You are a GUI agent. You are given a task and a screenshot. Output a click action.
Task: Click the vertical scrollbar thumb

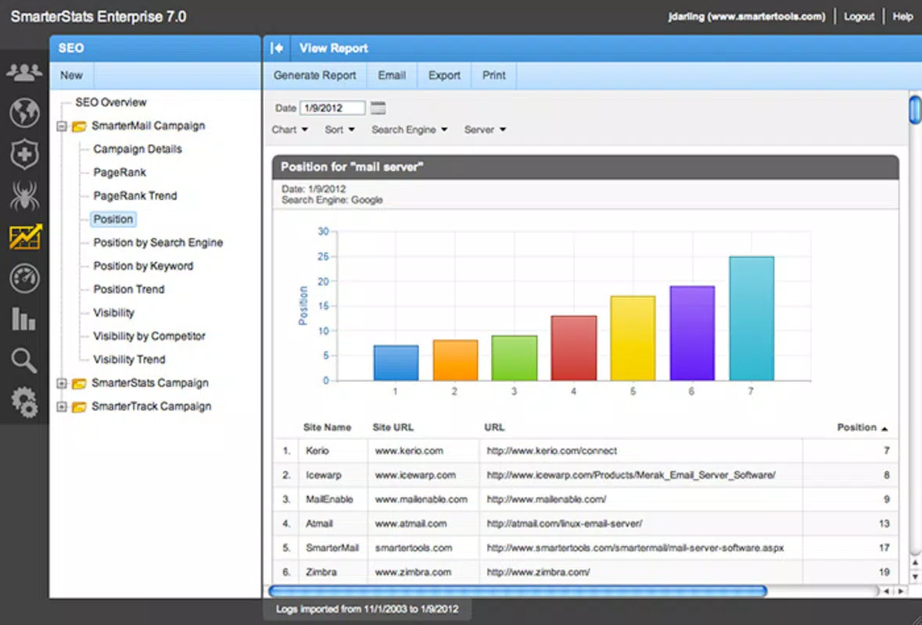click(x=915, y=110)
